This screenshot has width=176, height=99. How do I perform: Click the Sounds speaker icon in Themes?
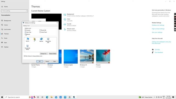click(x=65, y=24)
